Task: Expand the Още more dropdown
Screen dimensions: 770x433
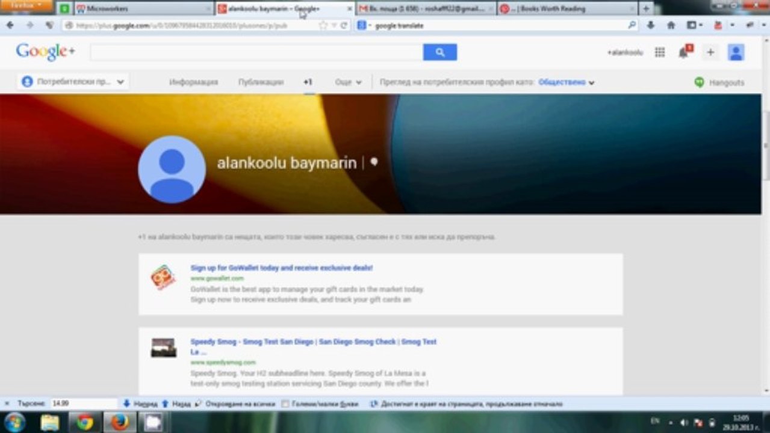Action: point(349,82)
